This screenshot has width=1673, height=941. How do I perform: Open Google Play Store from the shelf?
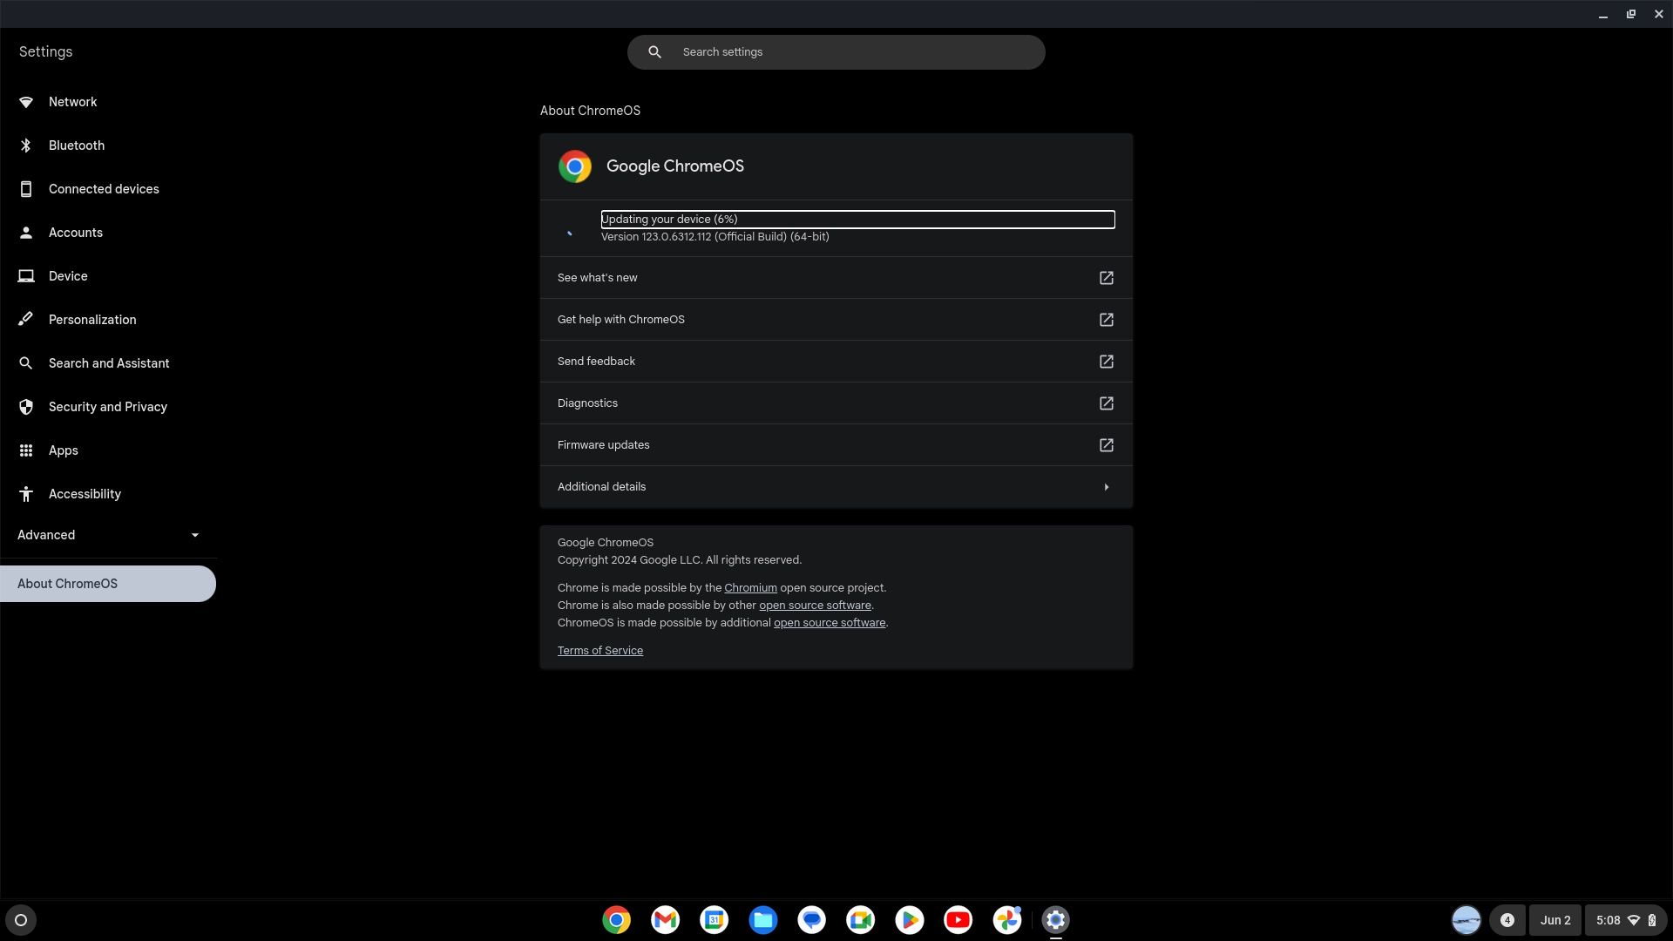click(910, 920)
